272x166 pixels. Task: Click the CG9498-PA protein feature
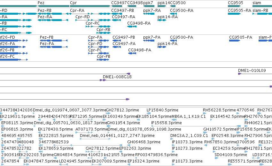pos(132,53)
